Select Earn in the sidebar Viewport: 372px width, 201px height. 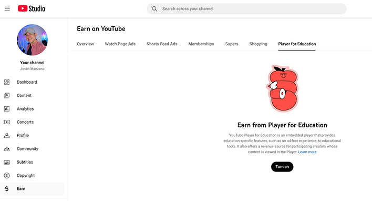click(32, 189)
